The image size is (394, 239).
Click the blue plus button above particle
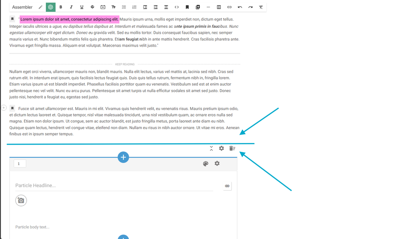[x=123, y=157]
